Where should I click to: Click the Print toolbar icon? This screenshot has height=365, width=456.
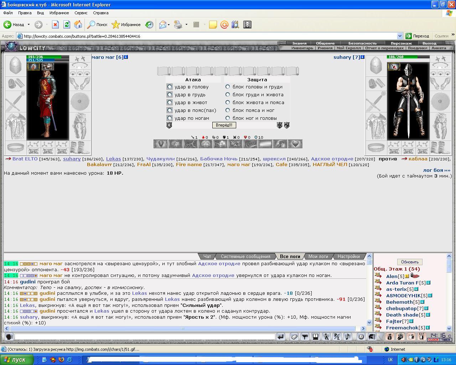pyautogui.click(x=178, y=25)
